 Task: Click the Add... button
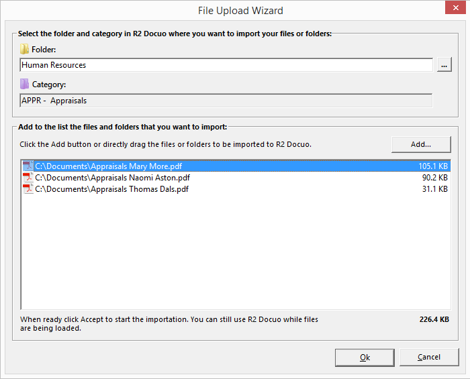(x=421, y=145)
